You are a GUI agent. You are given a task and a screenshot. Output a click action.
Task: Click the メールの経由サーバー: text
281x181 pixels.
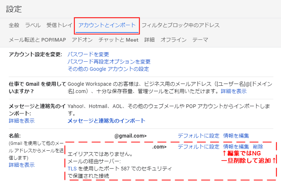(x=94, y=162)
